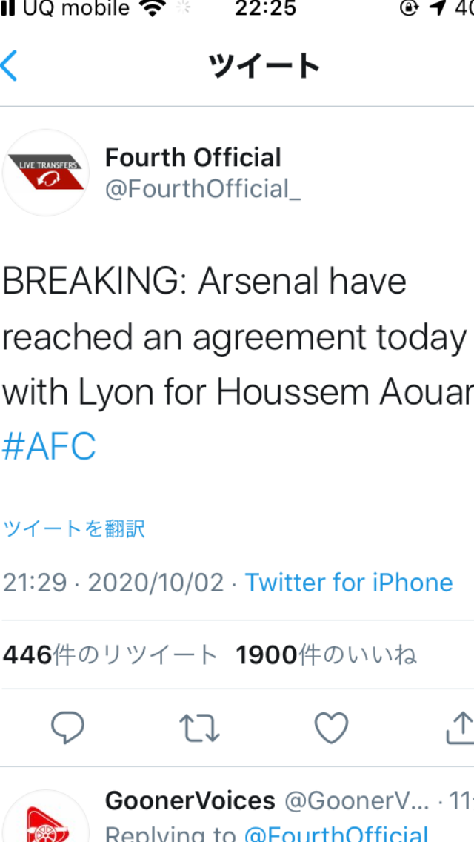Tap ツイートを翻訳 to translate tweet
Image resolution: width=474 pixels, height=842 pixels.
pyautogui.click(x=74, y=528)
